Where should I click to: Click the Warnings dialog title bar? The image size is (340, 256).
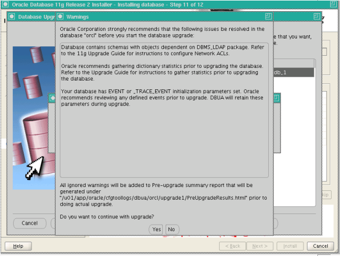tap(164, 17)
